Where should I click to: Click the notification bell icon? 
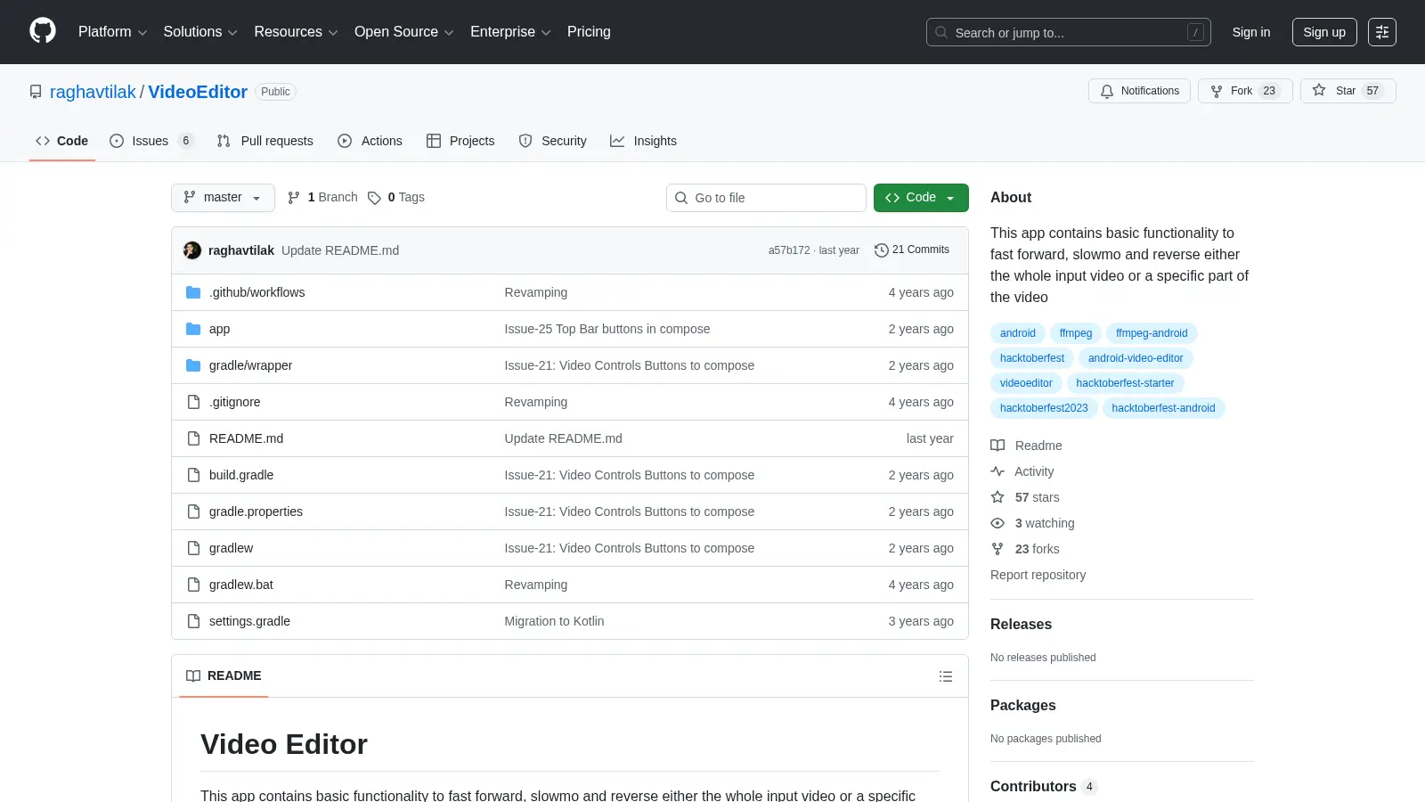(x=1107, y=91)
